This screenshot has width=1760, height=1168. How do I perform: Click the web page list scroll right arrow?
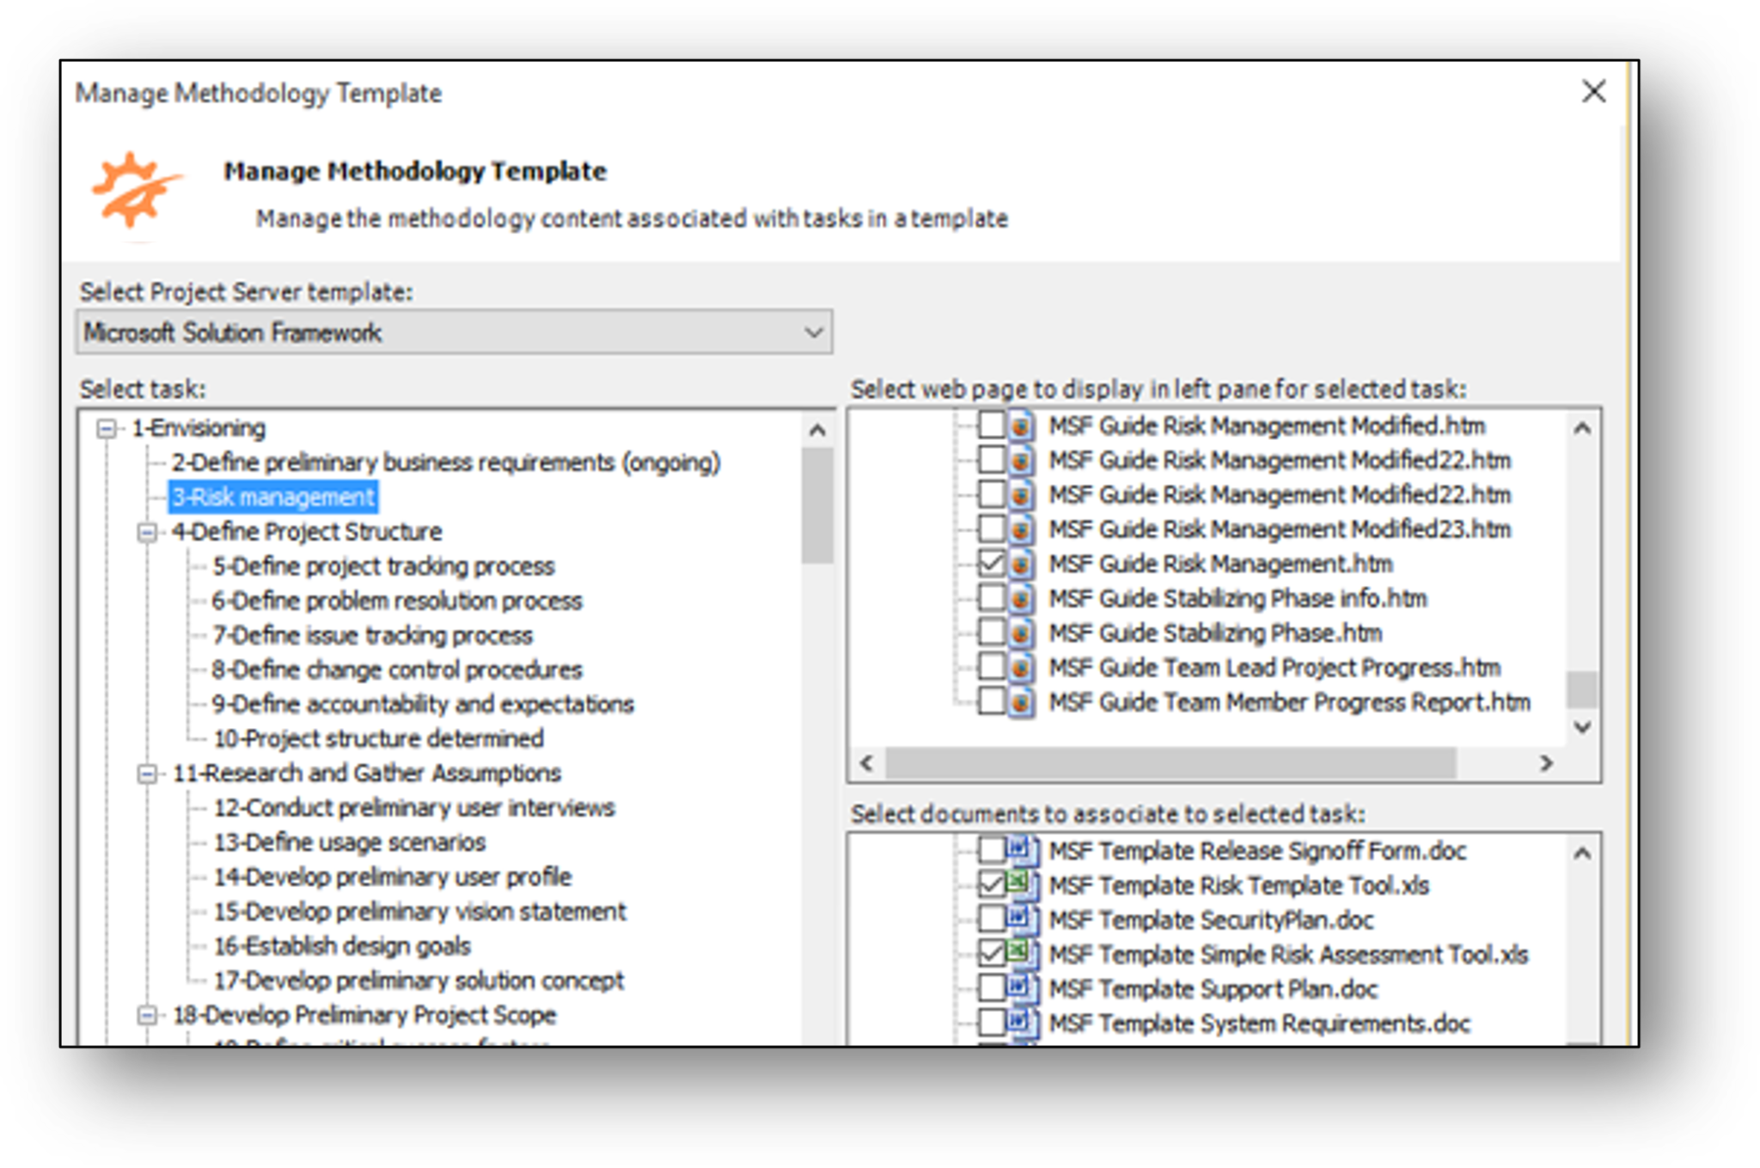[x=1546, y=763]
